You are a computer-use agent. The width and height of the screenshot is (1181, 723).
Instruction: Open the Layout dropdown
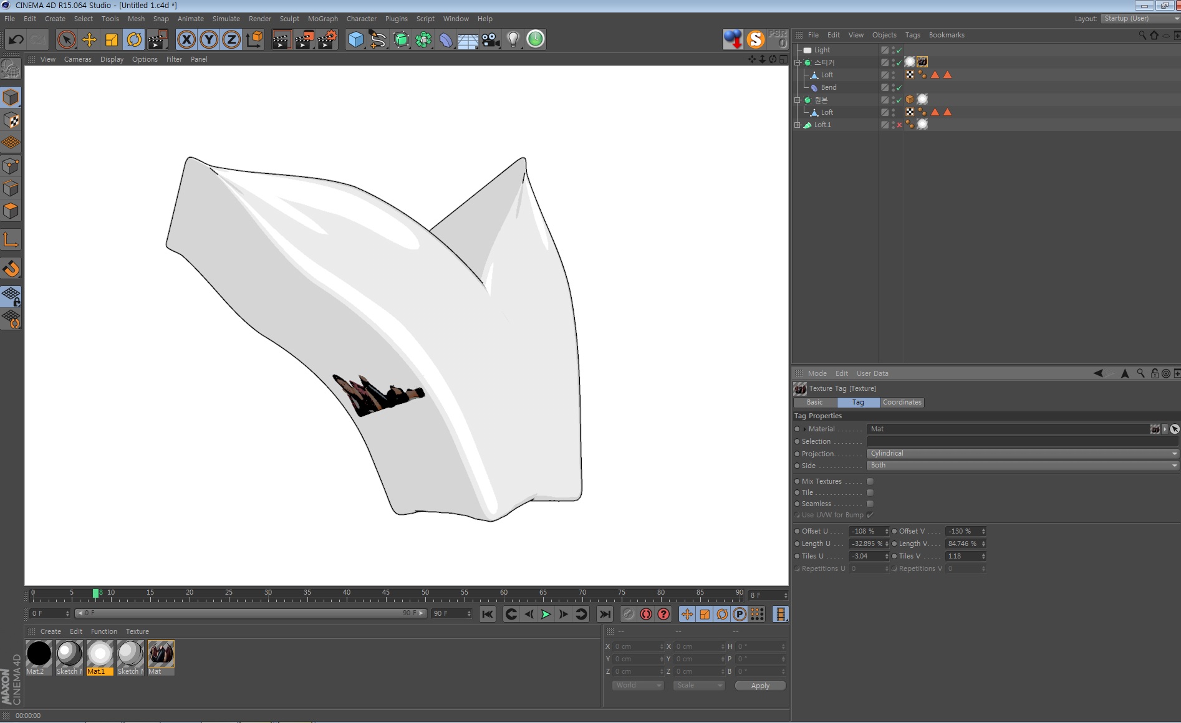click(x=1140, y=19)
